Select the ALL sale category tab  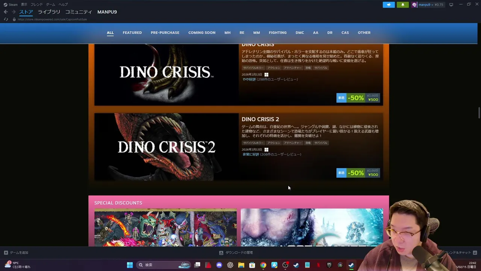point(110,33)
